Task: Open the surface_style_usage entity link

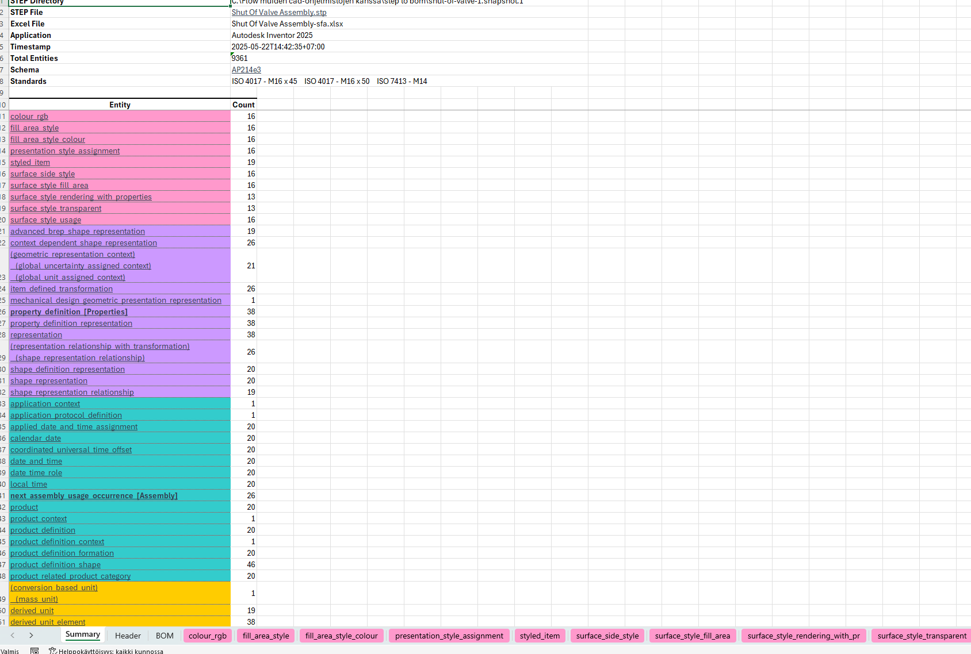Action: (46, 220)
